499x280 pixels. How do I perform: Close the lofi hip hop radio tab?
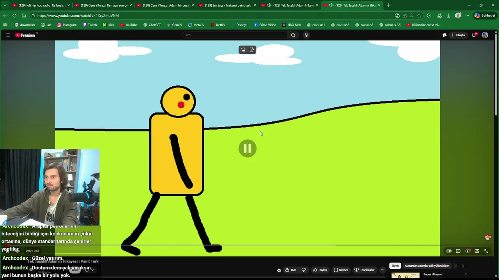click(x=69, y=5)
